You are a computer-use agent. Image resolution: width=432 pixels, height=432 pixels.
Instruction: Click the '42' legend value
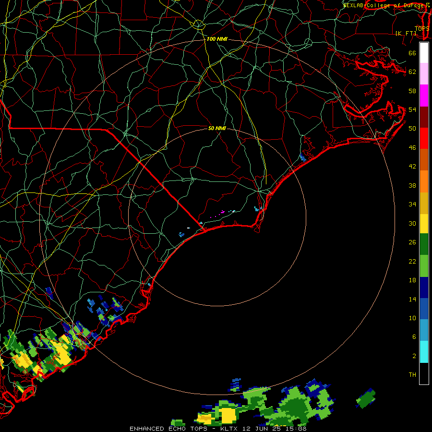[x=412, y=167]
